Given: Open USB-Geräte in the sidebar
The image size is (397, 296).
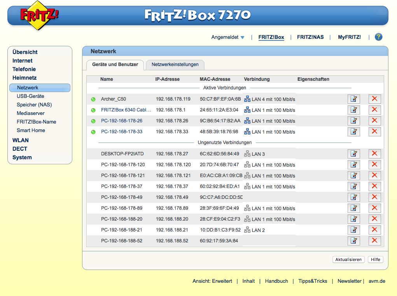Looking at the screenshot, I should click(30, 96).
